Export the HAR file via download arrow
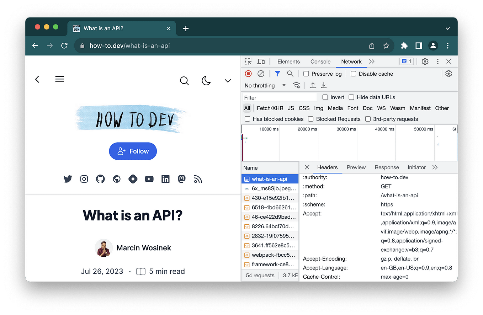The image size is (483, 315). pos(323,85)
